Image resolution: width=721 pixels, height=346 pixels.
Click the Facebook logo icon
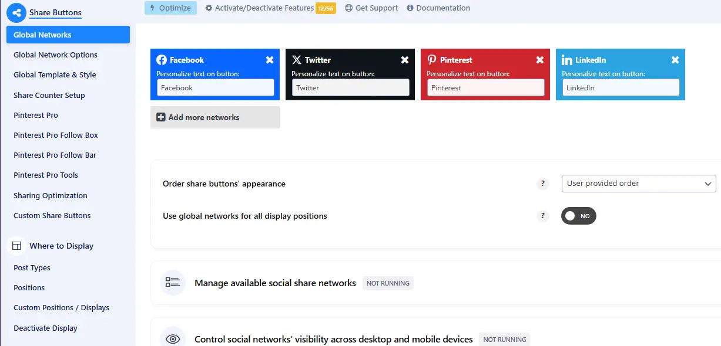click(x=162, y=60)
